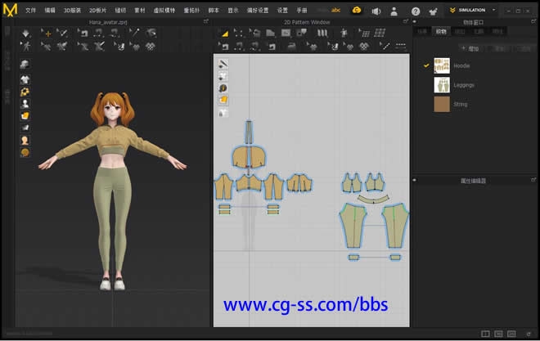This screenshot has width=540, height=341.
Task: Toggle second layout view icon in status bar
Action: (498, 334)
